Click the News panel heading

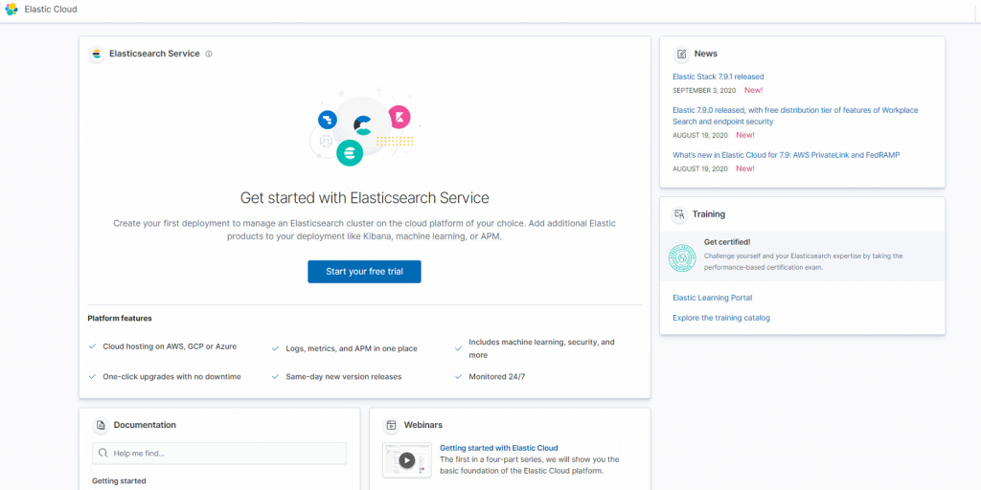(706, 54)
